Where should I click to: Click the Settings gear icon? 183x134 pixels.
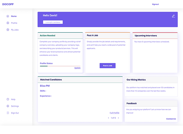click(x=8, y=106)
